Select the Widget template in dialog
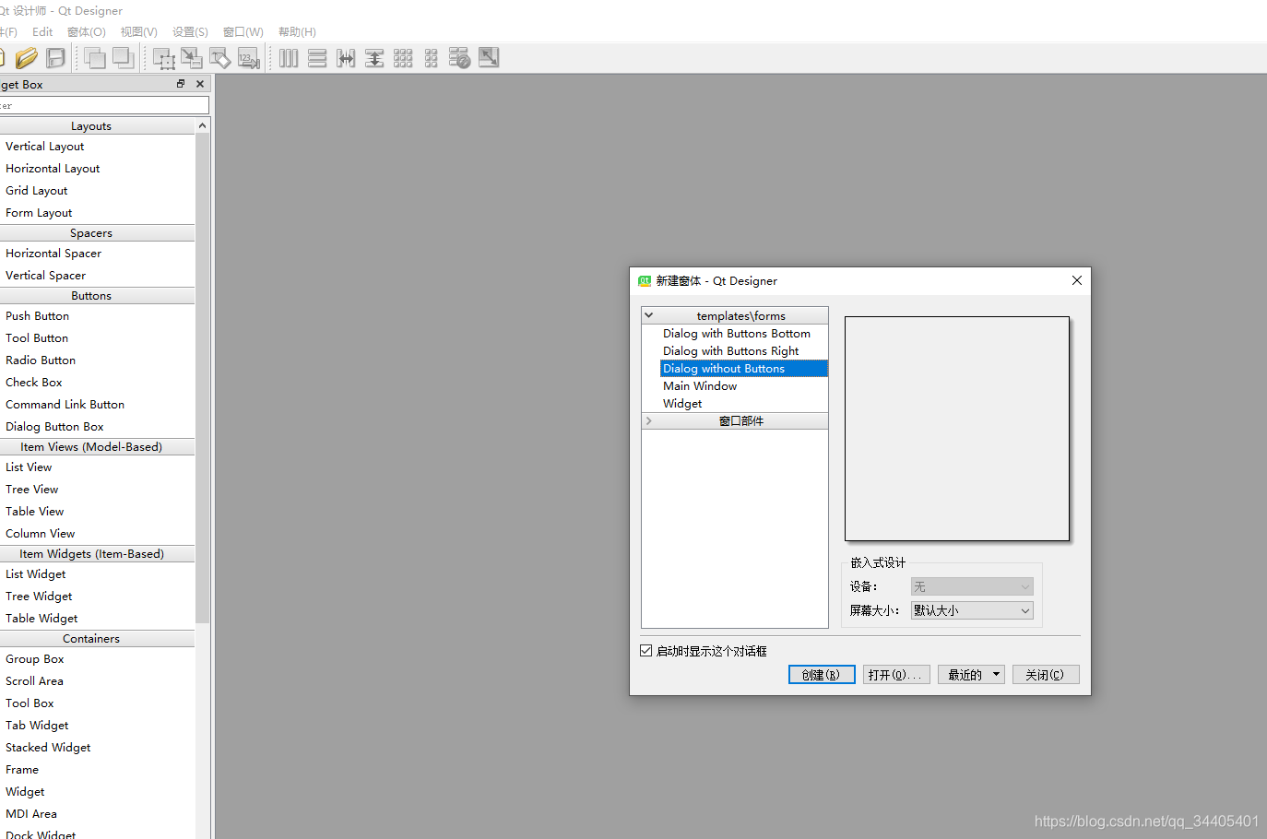 pos(682,404)
